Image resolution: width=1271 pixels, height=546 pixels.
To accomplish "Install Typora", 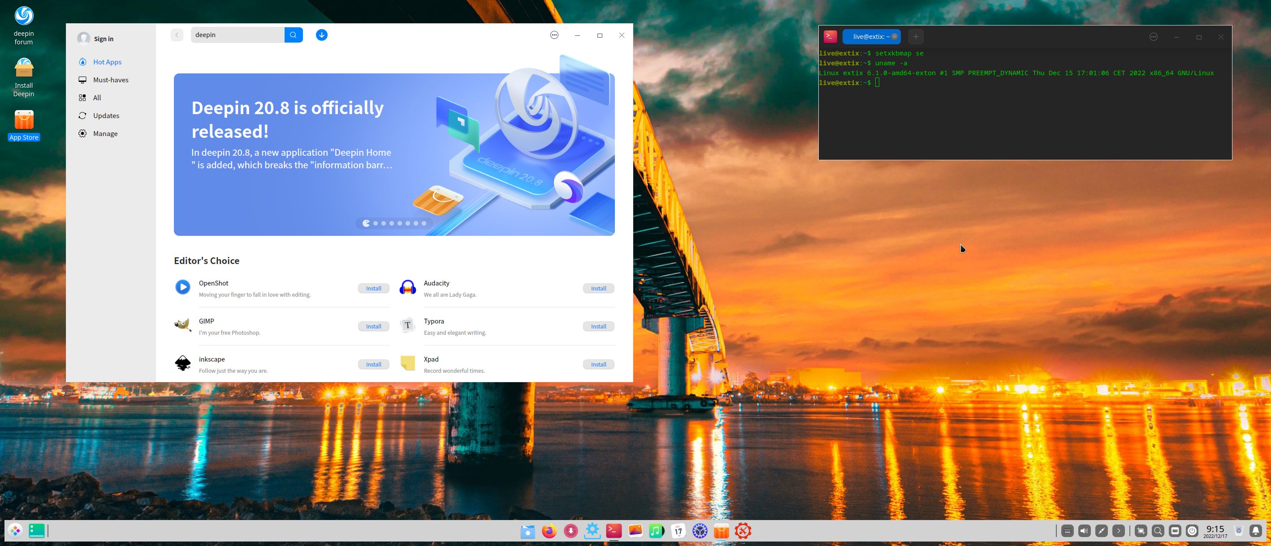I will pyautogui.click(x=598, y=326).
